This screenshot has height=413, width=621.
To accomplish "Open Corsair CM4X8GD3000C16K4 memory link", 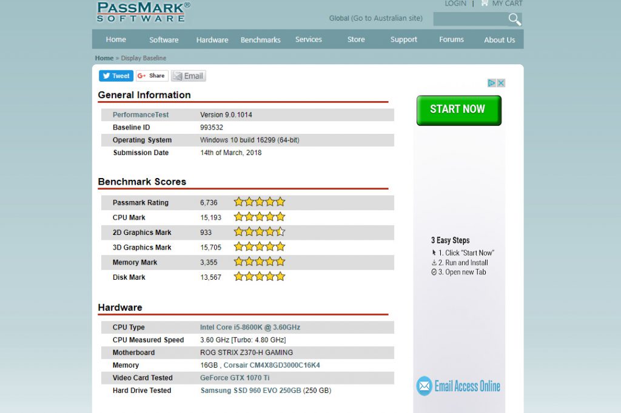I will coord(272,365).
